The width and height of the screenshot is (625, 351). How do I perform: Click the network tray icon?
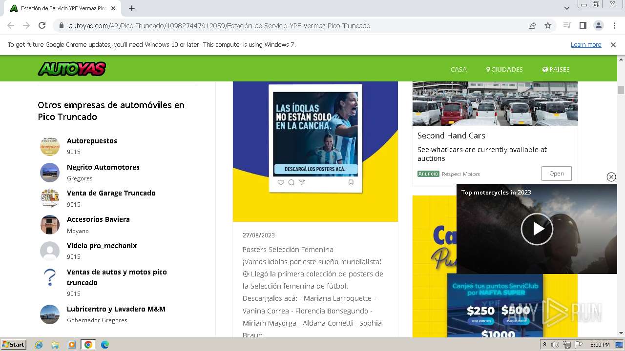pyautogui.click(x=567, y=345)
